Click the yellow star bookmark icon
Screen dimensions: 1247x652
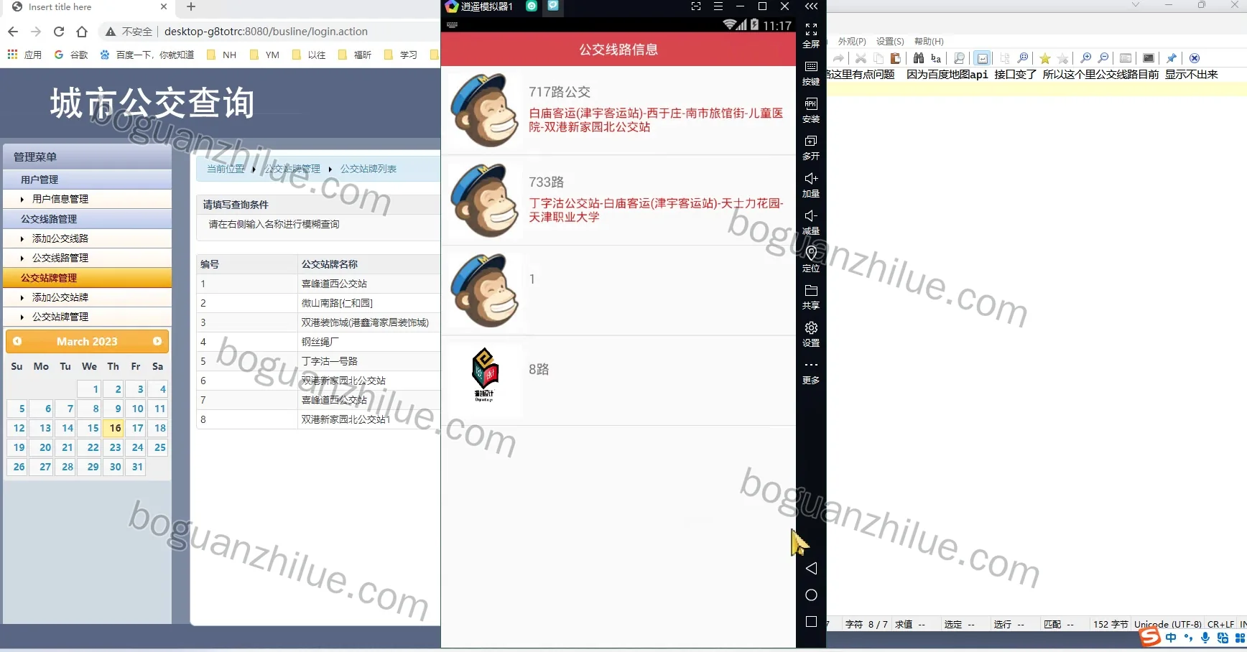pos(1045,58)
